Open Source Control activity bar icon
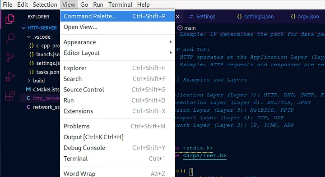This screenshot has height=177, width=325. pos(10,57)
